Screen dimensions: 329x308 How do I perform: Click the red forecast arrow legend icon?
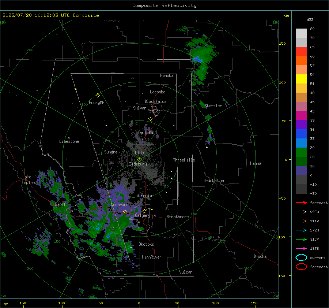click(x=301, y=203)
